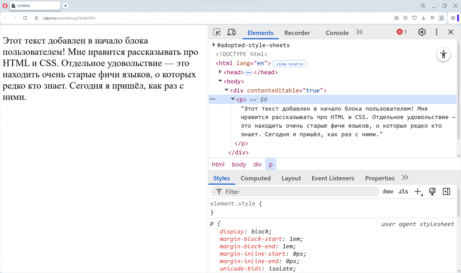
Task: Select the Computed sub-tab
Action: (256, 178)
